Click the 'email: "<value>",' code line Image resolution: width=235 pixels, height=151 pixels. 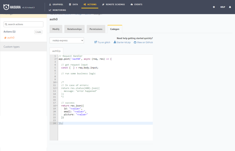coord(75,112)
